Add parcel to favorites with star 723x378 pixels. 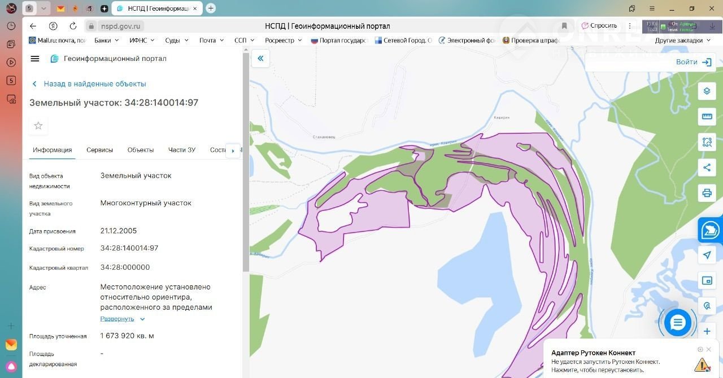38,126
